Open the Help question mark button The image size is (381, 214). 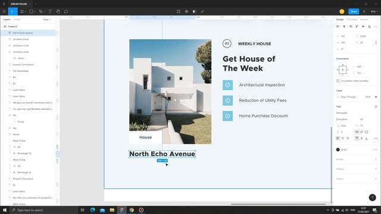(372, 197)
